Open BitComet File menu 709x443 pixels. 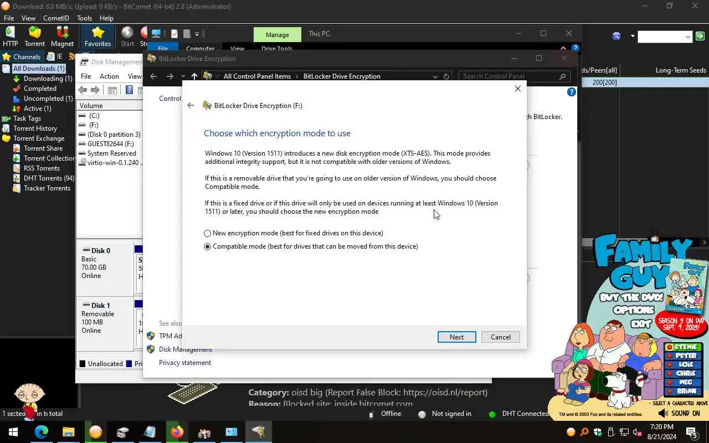[9, 18]
